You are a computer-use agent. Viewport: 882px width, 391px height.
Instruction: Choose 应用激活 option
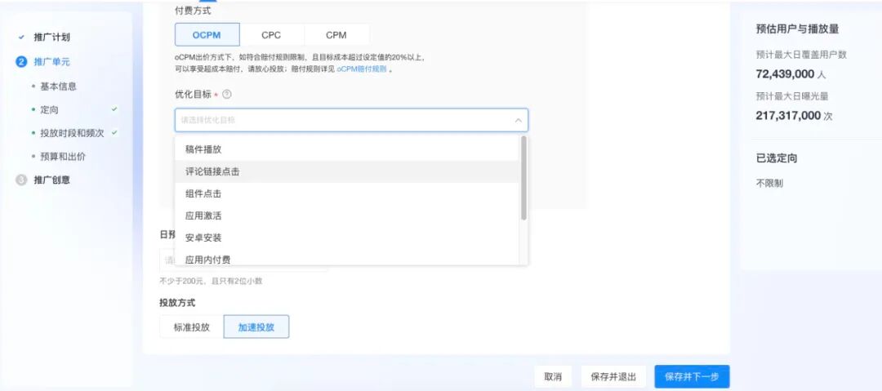(346, 215)
